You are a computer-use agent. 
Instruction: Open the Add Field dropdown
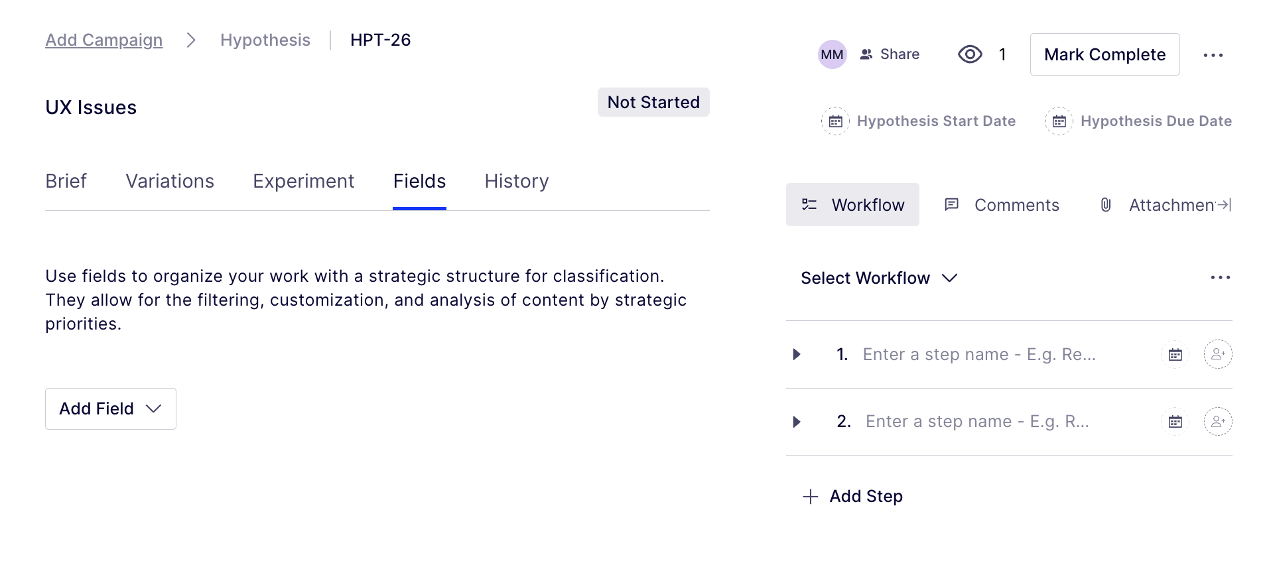(111, 408)
